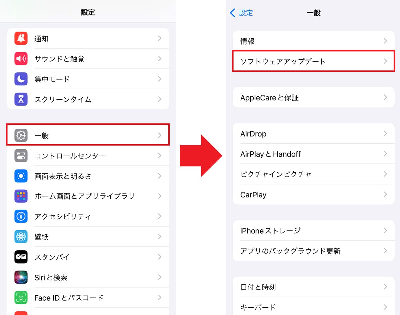Viewport: 400px width, 315px height.
Task: Tap chevron on the 情報 row
Action: [385, 41]
